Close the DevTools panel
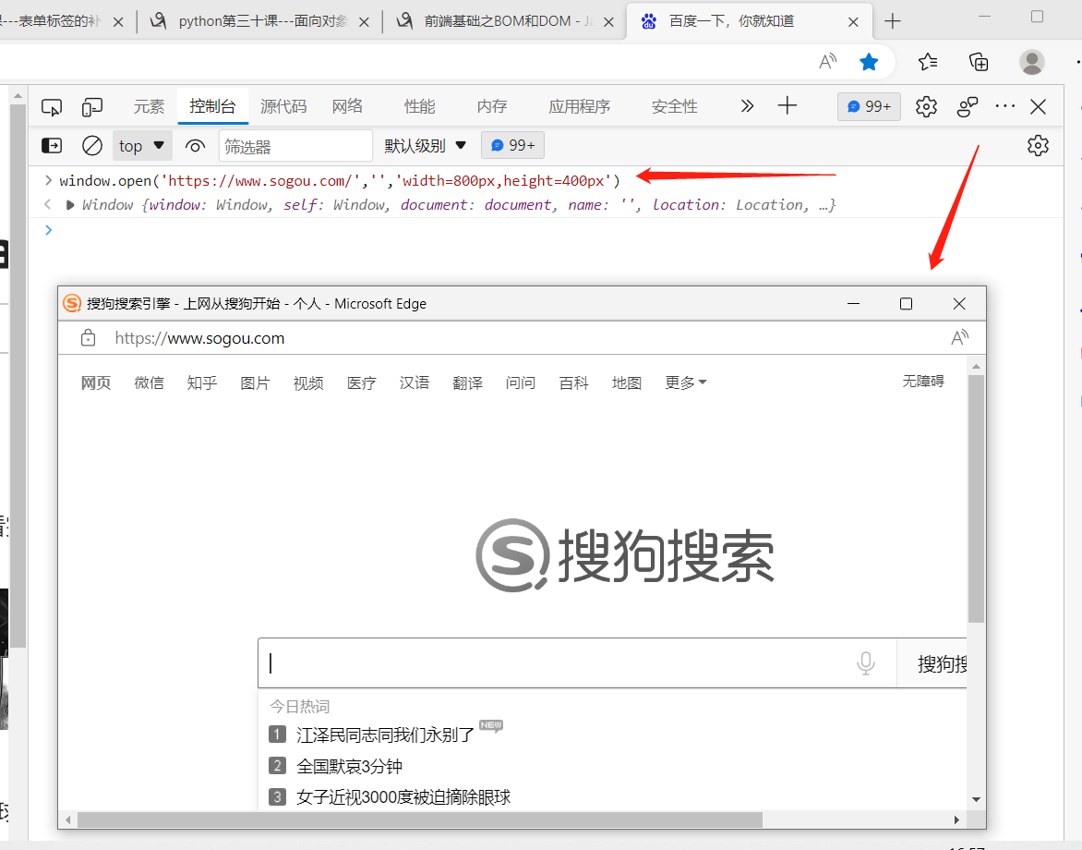The width and height of the screenshot is (1082, 850). [x=1038, y=106]
